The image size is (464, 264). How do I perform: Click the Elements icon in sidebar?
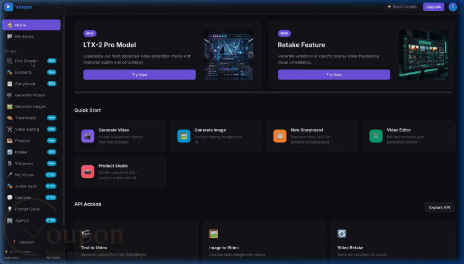click(10, 72)
